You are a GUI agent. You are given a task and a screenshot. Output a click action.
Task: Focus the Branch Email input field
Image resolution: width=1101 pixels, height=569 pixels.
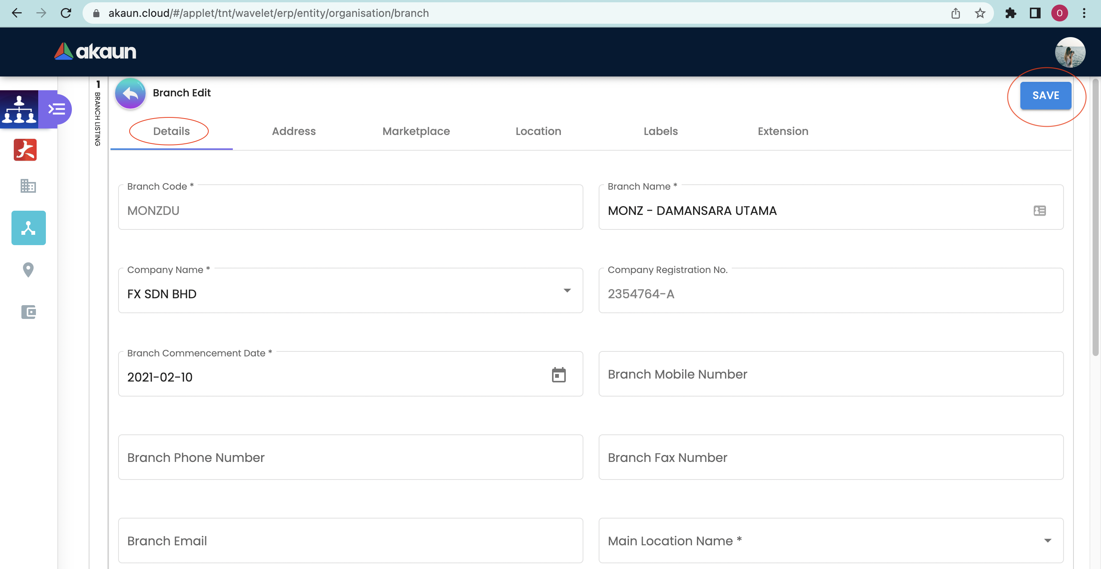350,541
